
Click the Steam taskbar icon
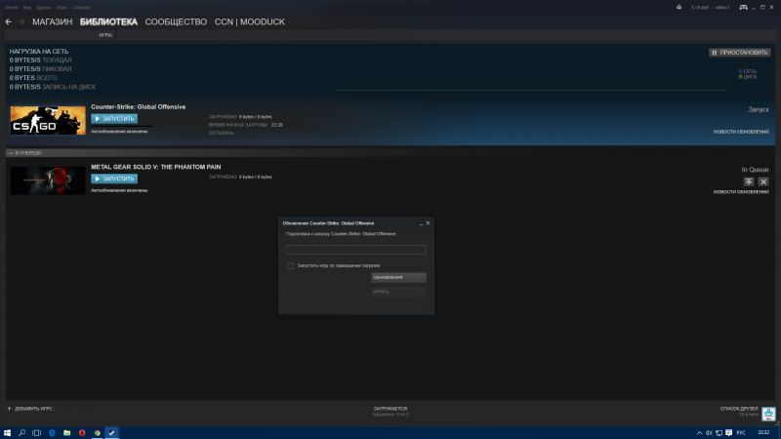tap(112, 432)
